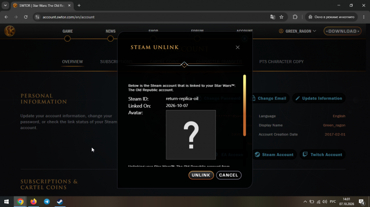
Task: Click the CANCEL button in the dialog
Action: 228,175
